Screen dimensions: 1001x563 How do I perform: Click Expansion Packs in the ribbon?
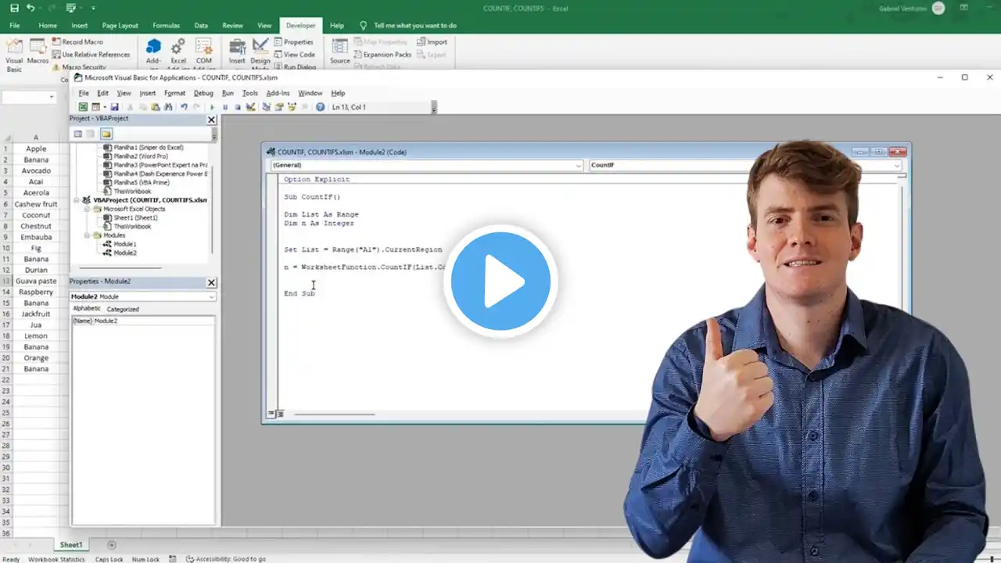point(382,55)
